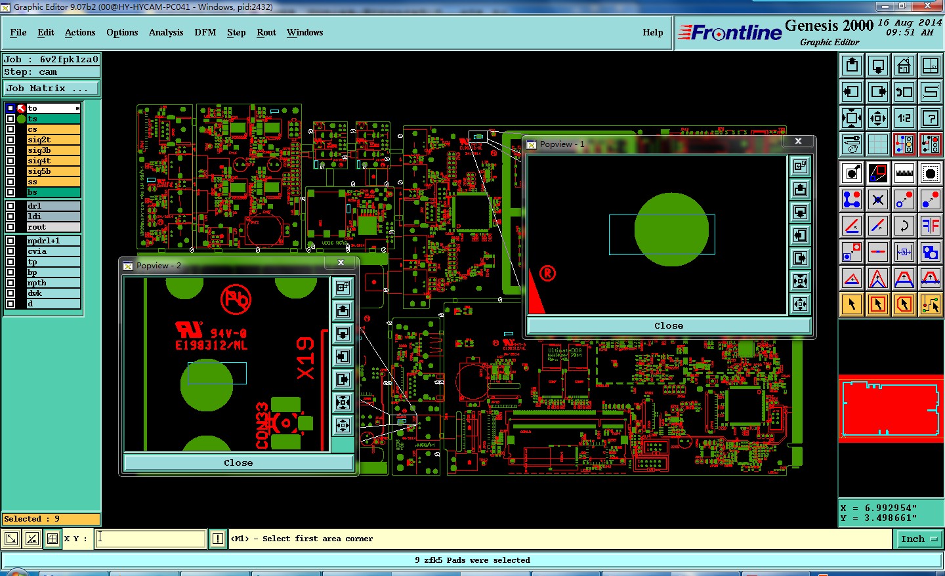
Task: Open the Help menu button
Action: click(x=653, y=32)
